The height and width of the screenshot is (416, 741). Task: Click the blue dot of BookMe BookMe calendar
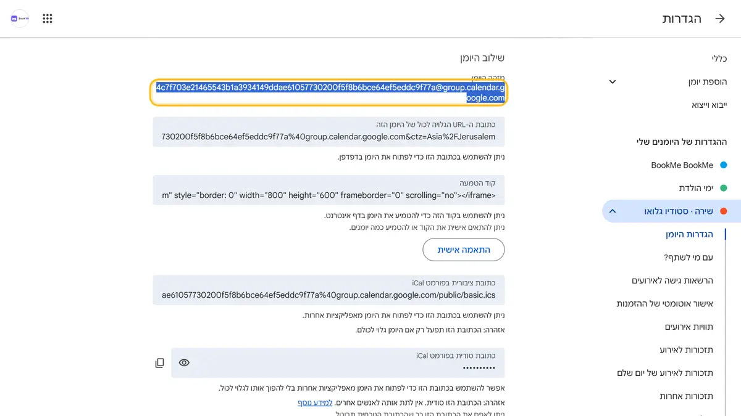723,165
